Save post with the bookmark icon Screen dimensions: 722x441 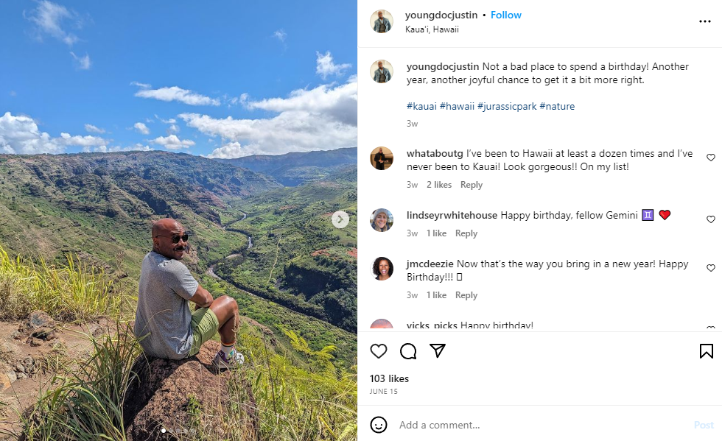tap(706, 351)
